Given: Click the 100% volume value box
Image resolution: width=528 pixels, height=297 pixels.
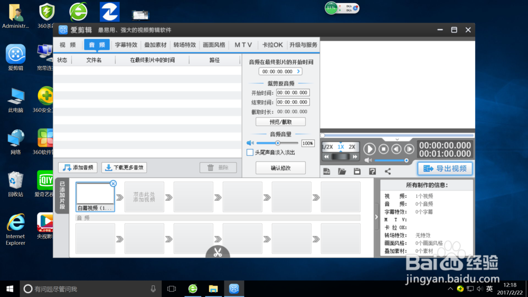Looking at the screenshot, I should point(308,143).
